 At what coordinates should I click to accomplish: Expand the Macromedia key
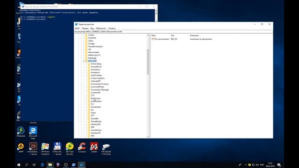click(84, 52)
